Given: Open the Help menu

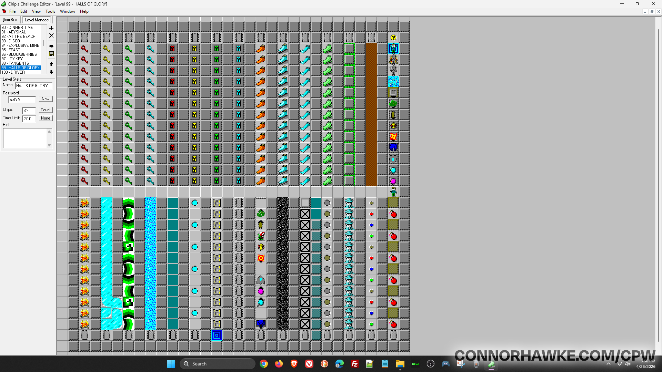Looking at the screenshot, I should pyautogui.click(x=84, y=11).
